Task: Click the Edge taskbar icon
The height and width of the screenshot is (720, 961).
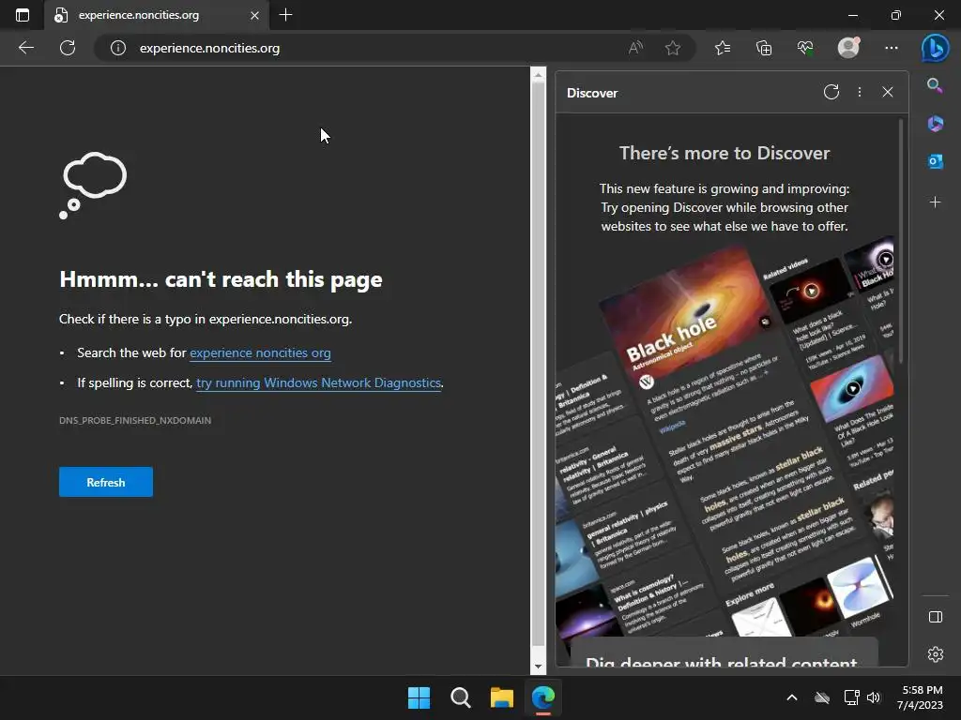Action: pos(543,697)
